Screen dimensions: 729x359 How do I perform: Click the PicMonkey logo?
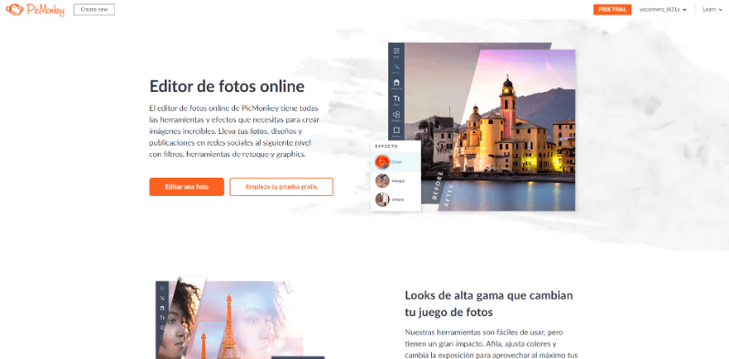pyautogui.click(x=35, y=10)
